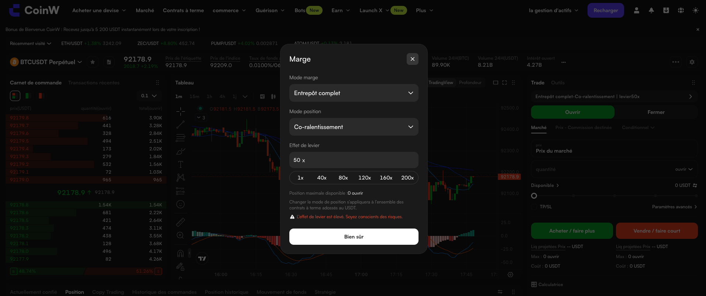Toggle the light/dark theme sun icon
This screenshot has width=706, height=296.
coord(696,10)
